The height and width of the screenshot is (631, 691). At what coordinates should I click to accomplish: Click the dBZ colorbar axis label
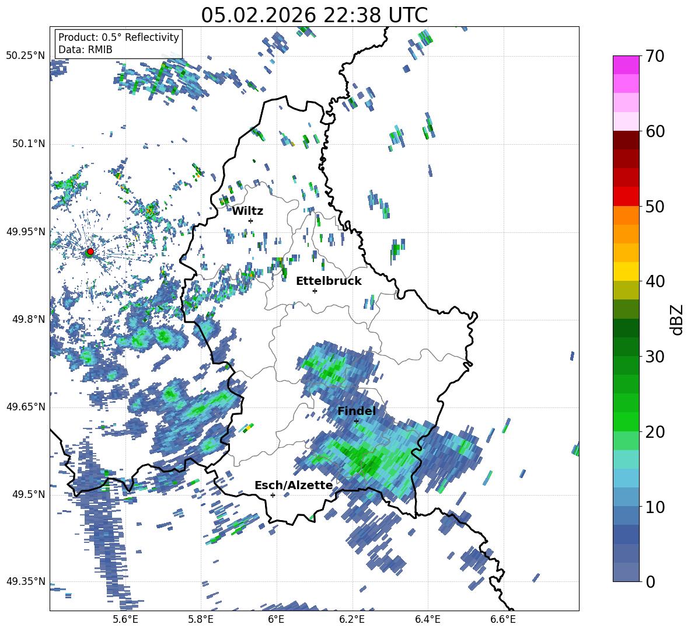678,319
